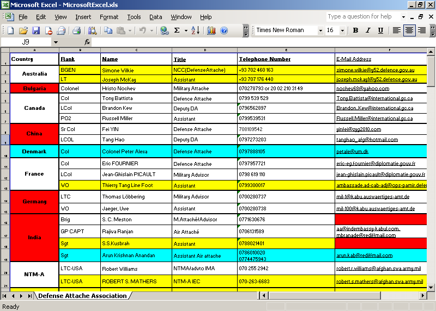Click the Type a question for help box

point(363,17)
